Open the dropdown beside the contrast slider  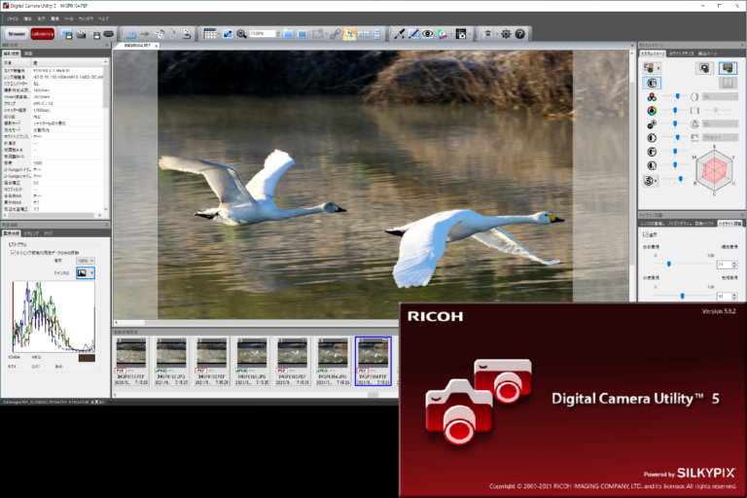[x=720, y=138]
